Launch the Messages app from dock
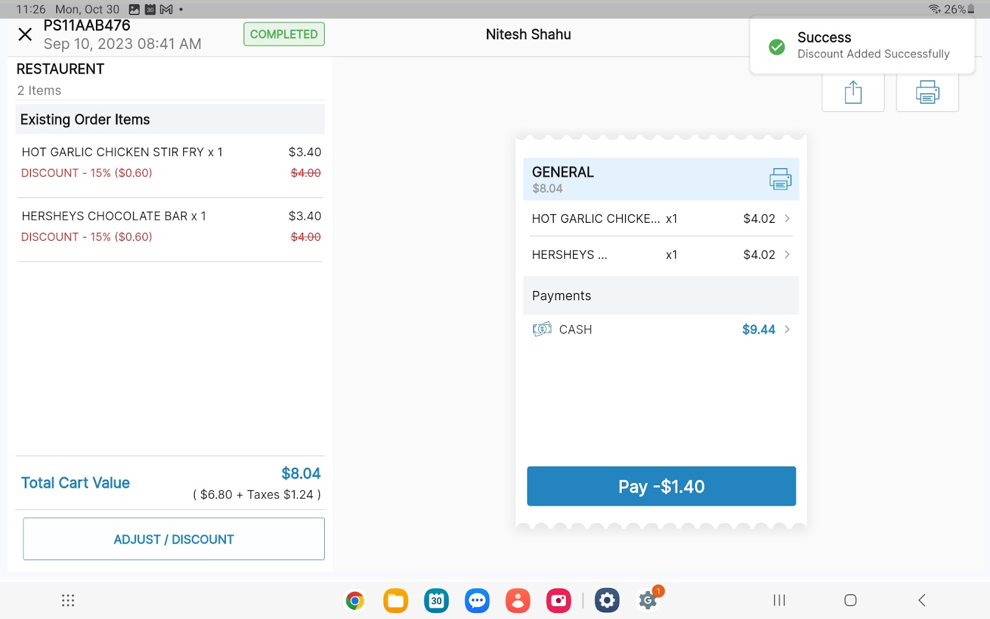The image size is (990, 619). click(x=477, y=600)
